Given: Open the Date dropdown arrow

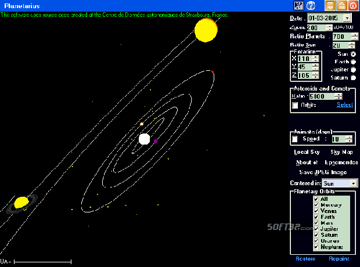Looking at the screenshot, I should (x=347, y=18).
